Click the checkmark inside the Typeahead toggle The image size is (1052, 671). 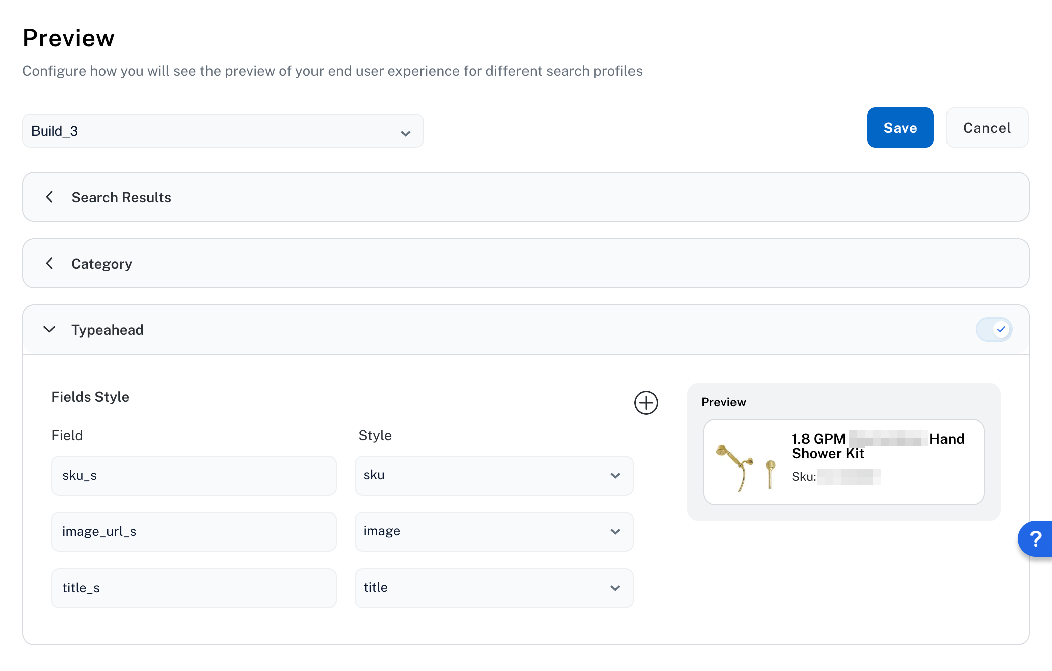[1002, 329]
